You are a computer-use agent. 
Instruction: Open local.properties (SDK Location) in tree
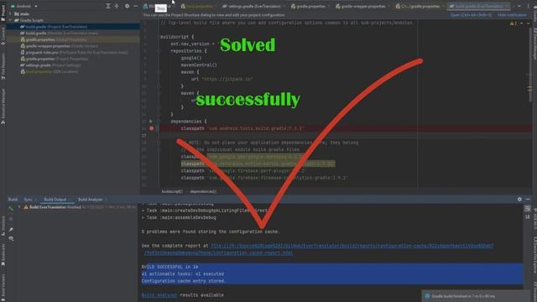49,72
